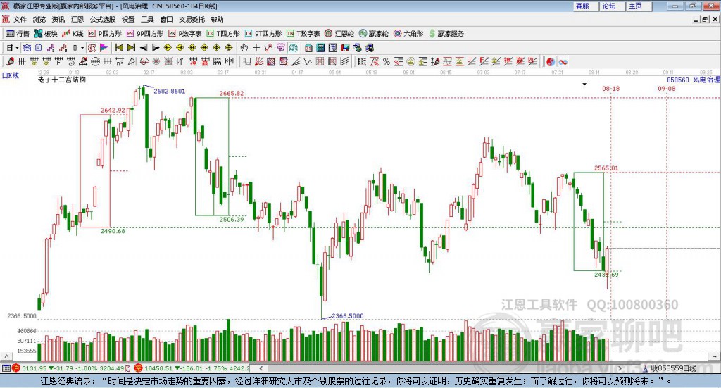Click the yin-yang Taiji icon
Viewport: 721px width, 388px height.
[x=551, y=61]
